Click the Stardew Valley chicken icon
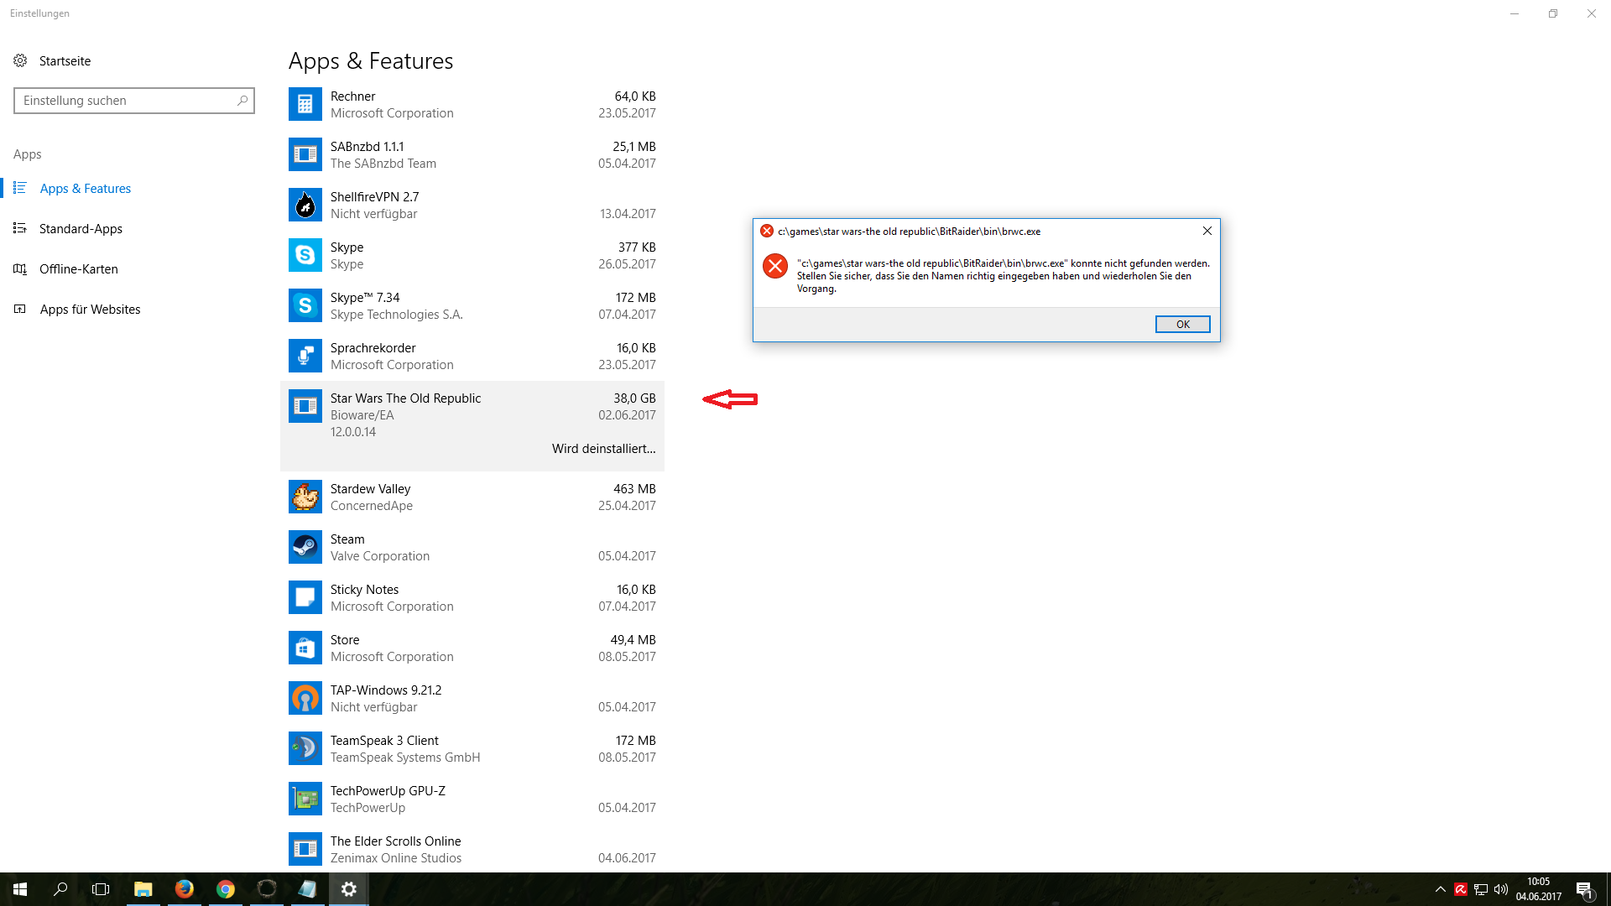Viewport: 1611px width, 906px height. (x=305, y=497)
